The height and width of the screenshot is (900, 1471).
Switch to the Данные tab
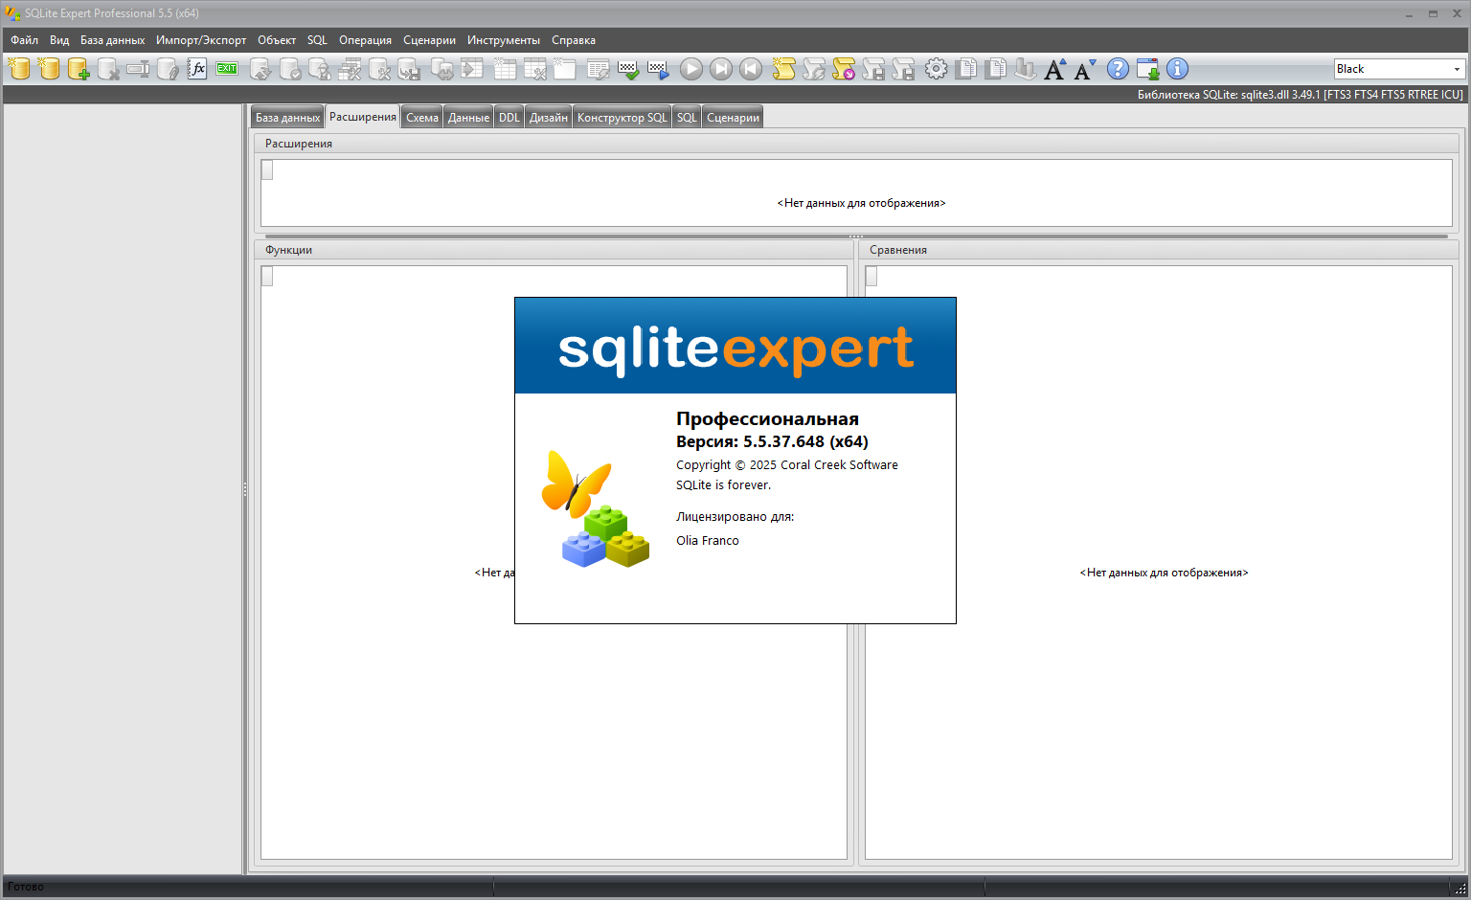click(468, 117)
